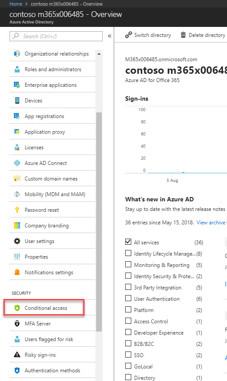Click the '36 entries since May 15, 2018' text
227x381 pixels.
(159, 223)
